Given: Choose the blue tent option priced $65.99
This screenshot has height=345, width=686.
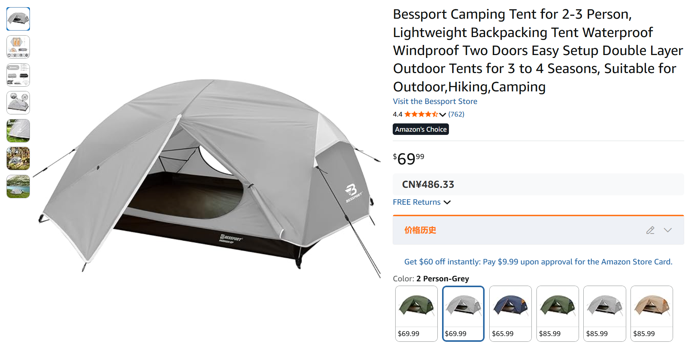Looking at the screenshot, I should click(510, 313).
